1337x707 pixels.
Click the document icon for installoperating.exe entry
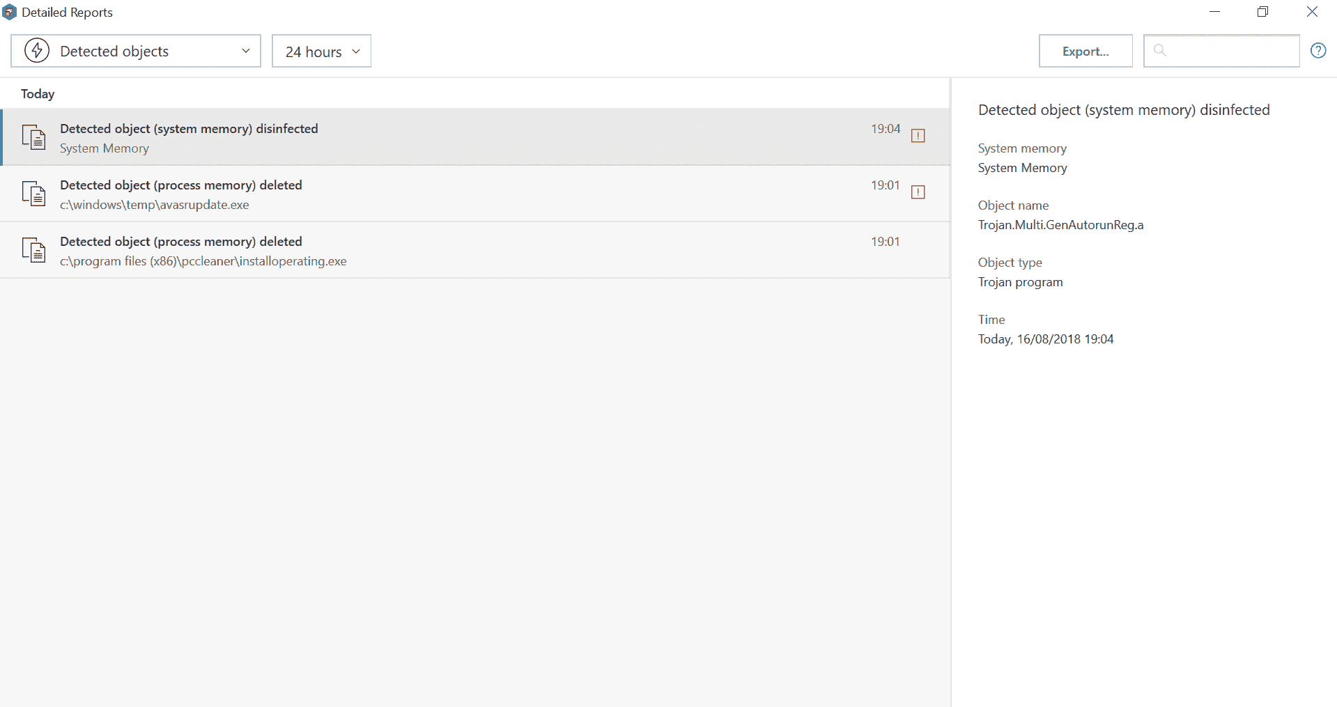[33, 250]
